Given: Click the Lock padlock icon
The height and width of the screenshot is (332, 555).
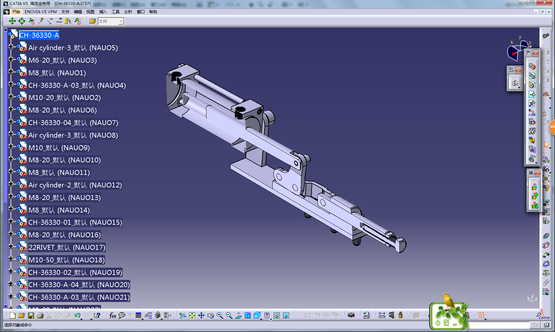Looking at the screenshot, I should pos(158,316).
